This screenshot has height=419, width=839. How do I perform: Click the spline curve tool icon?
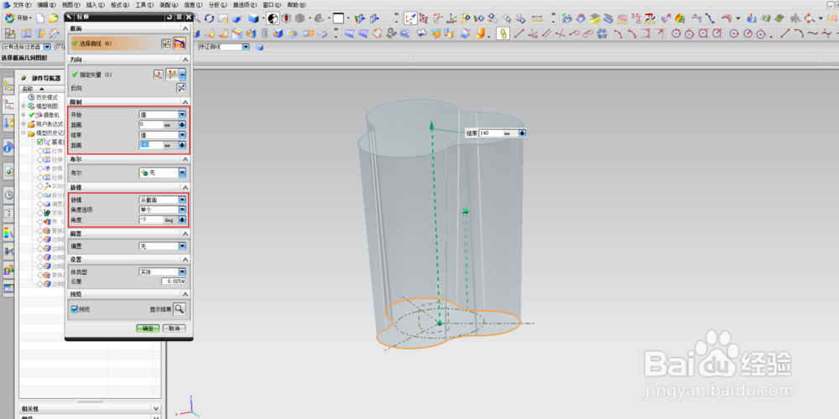813,34
